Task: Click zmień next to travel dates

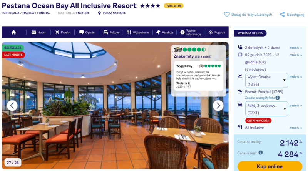Action: pyautogui.click(x=295, y=55)
